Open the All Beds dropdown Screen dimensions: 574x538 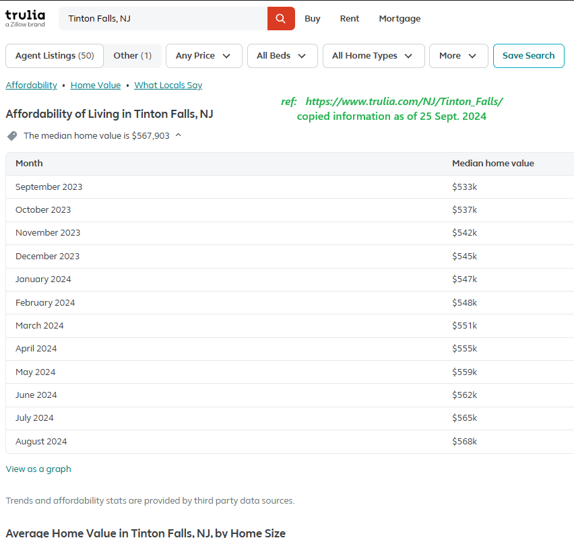click(x=282, y=56)
